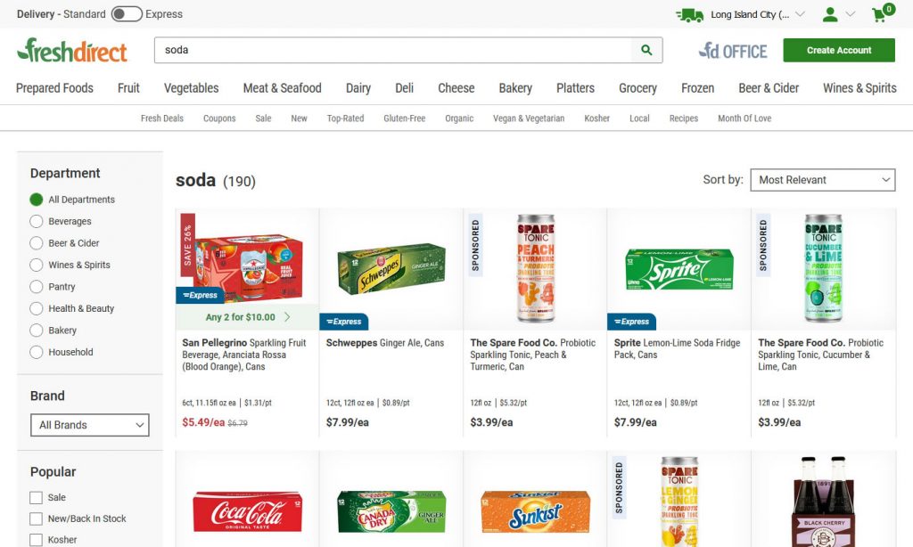Select the Wines & Spirits department filter
The height and width of the screenshot is (547, 913).
pos(36,265)
